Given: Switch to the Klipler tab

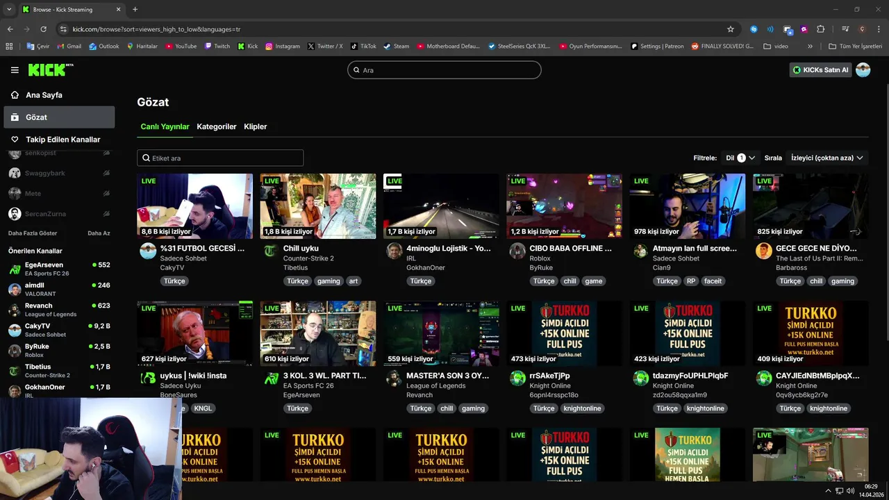Looking at the screenshot, I should click(x=256, y=126).
